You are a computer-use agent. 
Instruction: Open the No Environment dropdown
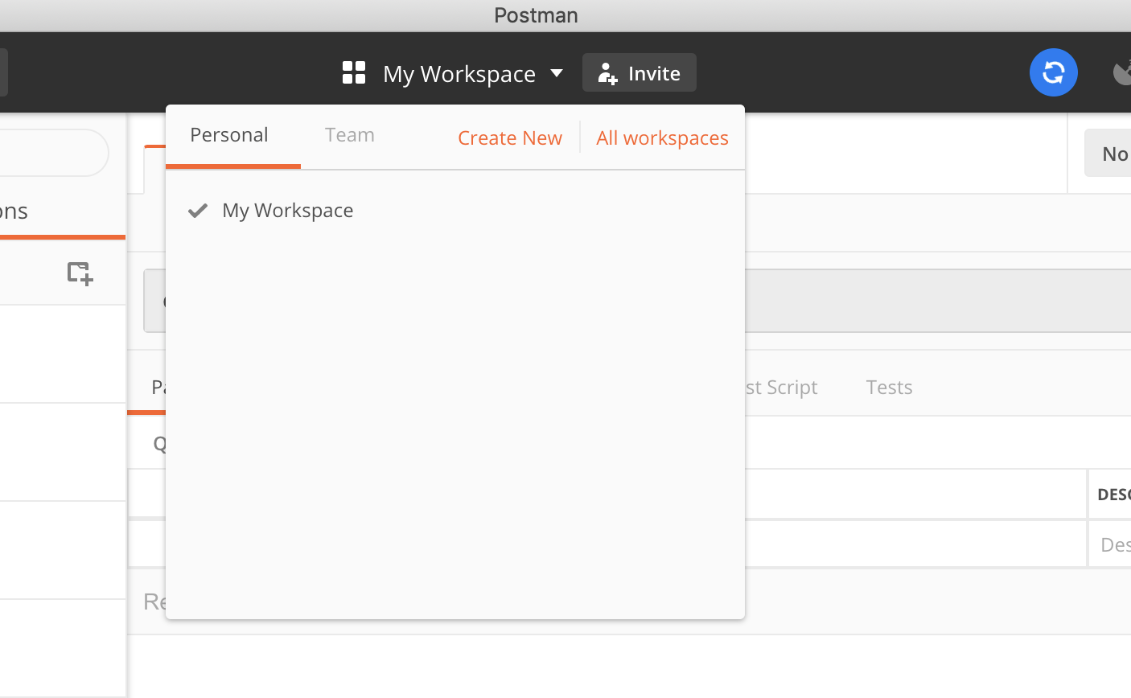point(1108,153)
